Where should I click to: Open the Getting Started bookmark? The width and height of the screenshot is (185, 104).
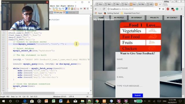coord(112,13)
